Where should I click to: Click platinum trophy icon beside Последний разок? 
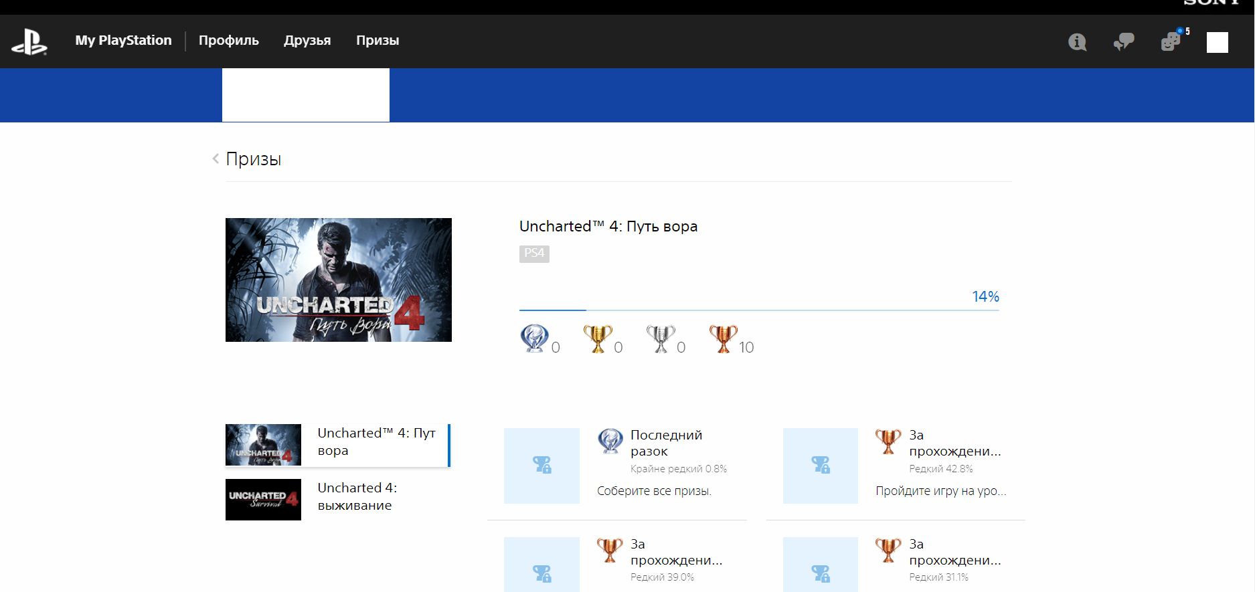tap(610, 441)
